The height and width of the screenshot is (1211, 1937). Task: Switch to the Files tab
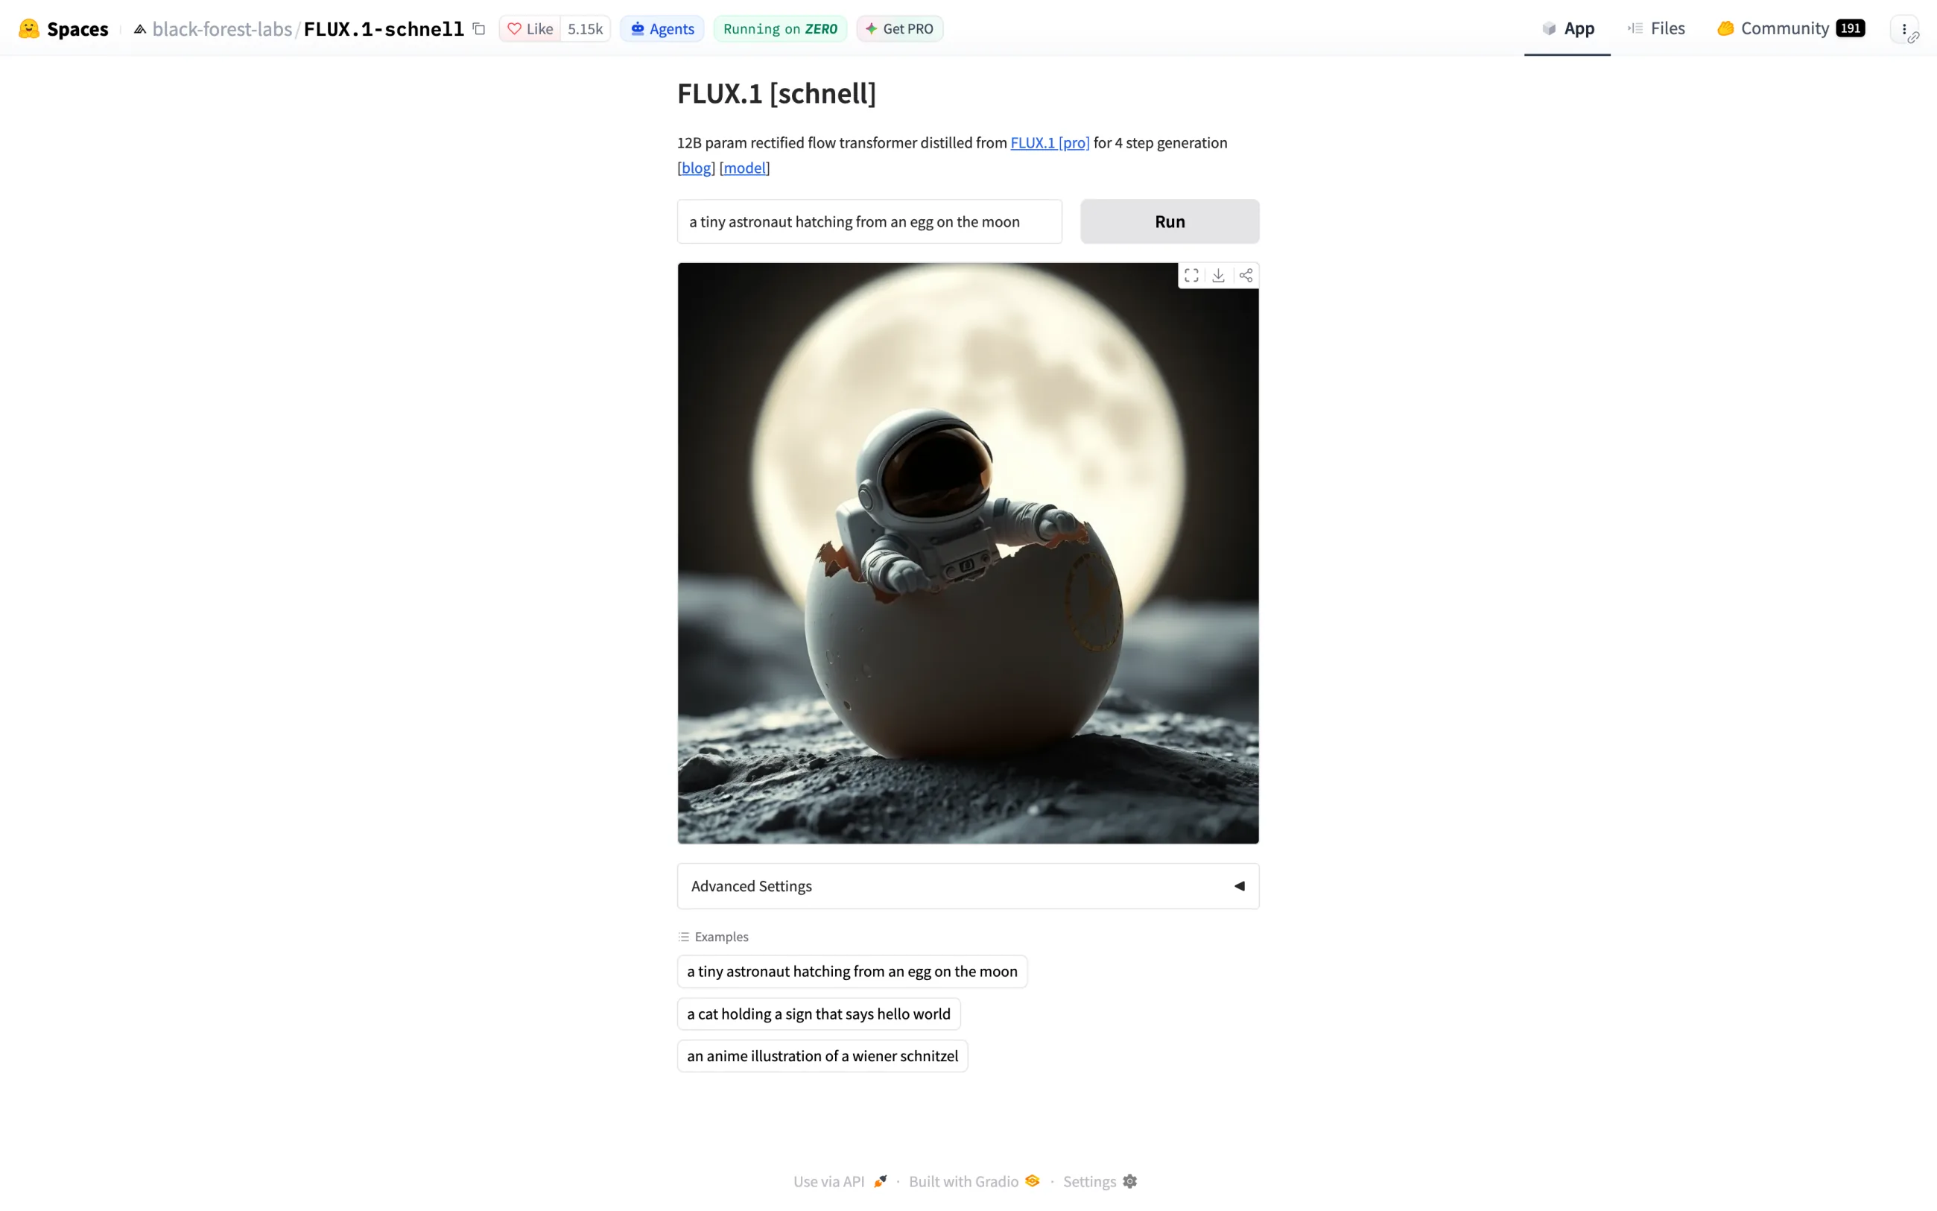[1656, 29]
